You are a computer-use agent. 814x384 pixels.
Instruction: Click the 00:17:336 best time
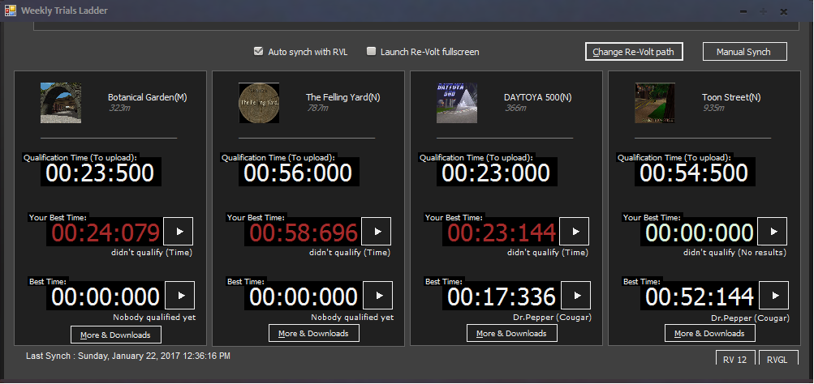(x=502, y=297)
